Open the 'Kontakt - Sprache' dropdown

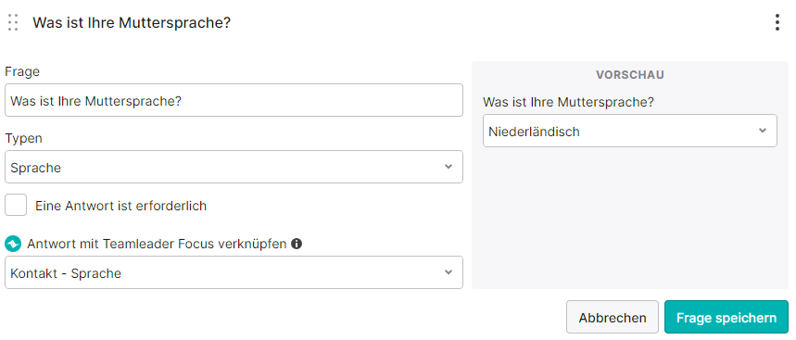click(x=234, y=272)
